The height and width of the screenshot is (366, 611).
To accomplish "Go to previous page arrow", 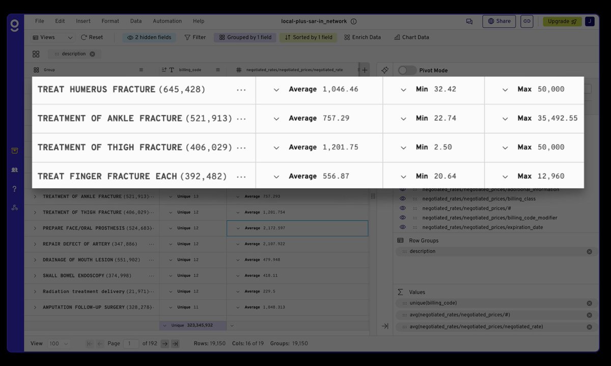I will pos(100,344).
